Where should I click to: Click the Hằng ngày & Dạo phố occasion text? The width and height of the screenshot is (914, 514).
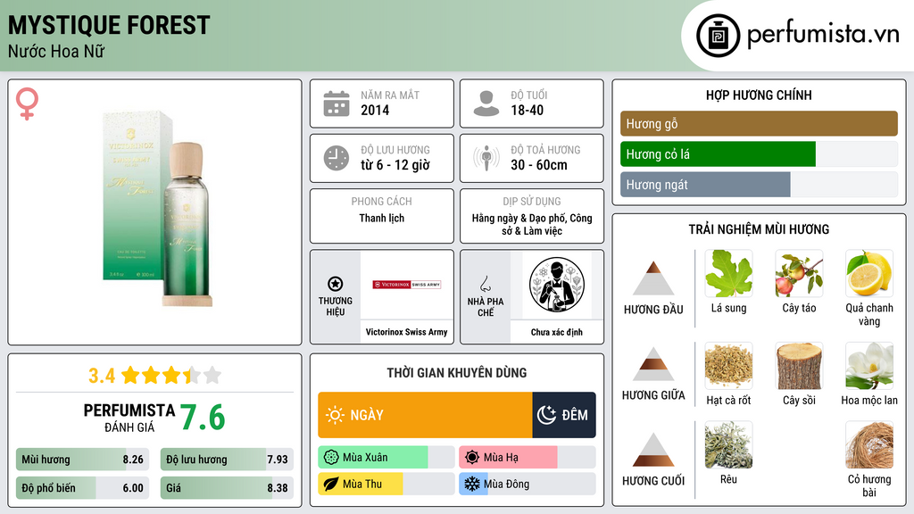click(532, 224)
